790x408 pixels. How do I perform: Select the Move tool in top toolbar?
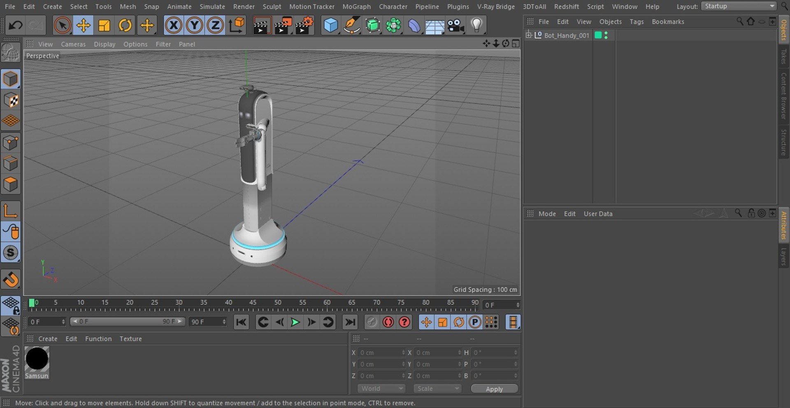84,26
